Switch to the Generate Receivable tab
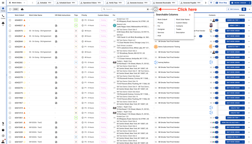The width and height of the screenshot is (252, 144). 165,3
